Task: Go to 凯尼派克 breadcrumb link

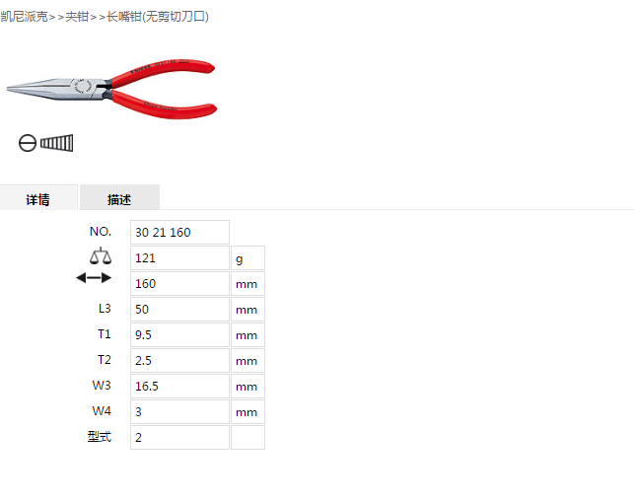Action: point(24,17)
